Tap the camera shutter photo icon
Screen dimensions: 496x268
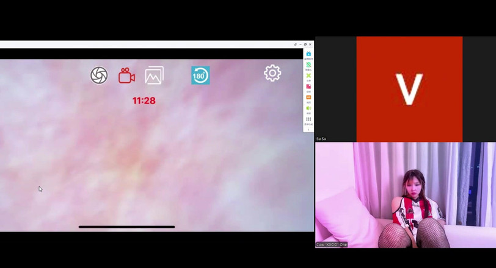[x=99, y=75]
